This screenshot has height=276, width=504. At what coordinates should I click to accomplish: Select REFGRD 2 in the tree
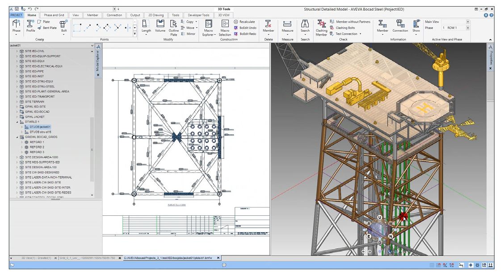click(37, 147)
